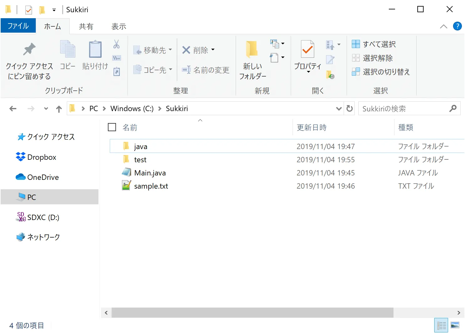This screenshot has width=465, height=333.
Task: Select the Main.java file
Action: (x=287, y=173)
